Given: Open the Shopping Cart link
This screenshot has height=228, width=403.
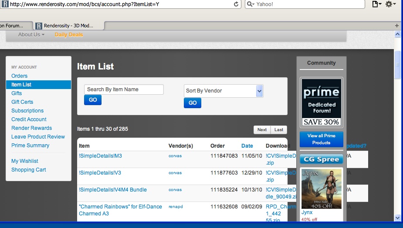Looking at the screenshot, I should point(28,170).
